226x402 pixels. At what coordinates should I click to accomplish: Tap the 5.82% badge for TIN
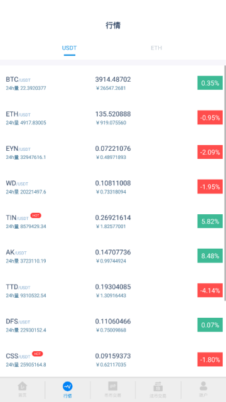click(210, 221)
